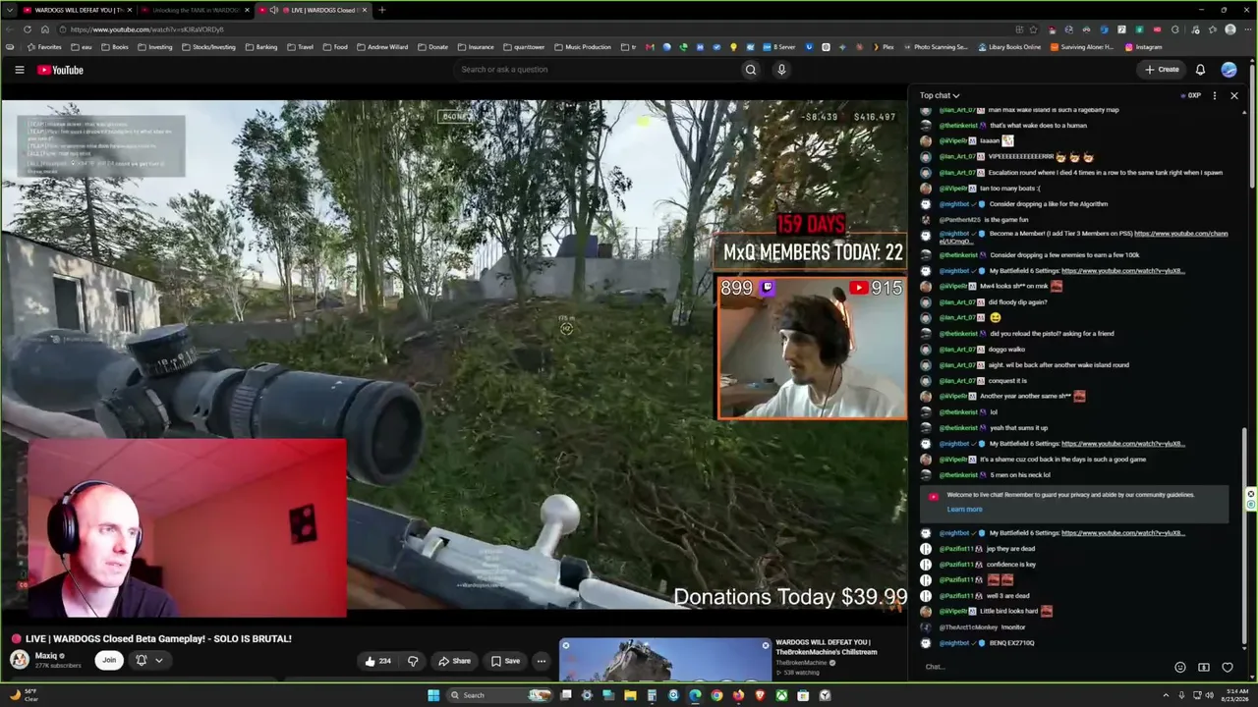Open the Libary Books Online bookmark
Screen dimensions: 1258x707
(x=1009, y=47)
